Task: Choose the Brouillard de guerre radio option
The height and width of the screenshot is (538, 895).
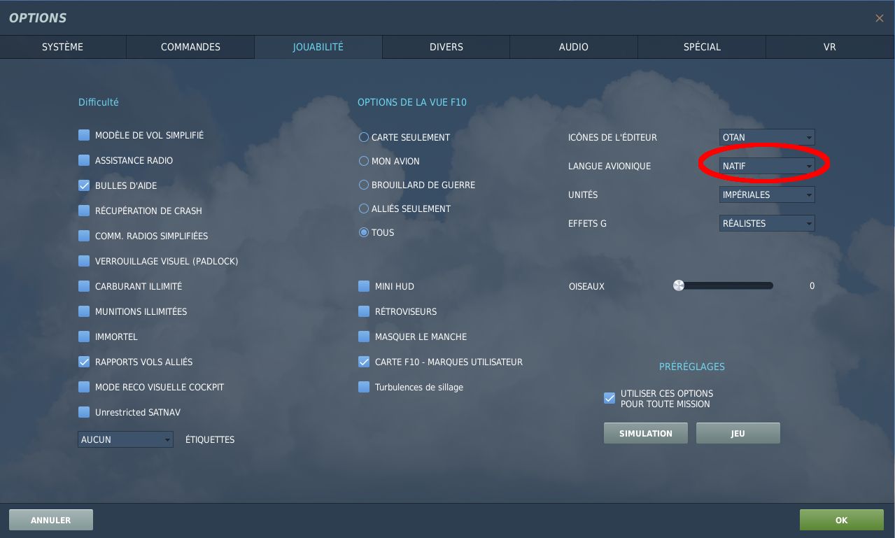Action: [x=364, y=185]
